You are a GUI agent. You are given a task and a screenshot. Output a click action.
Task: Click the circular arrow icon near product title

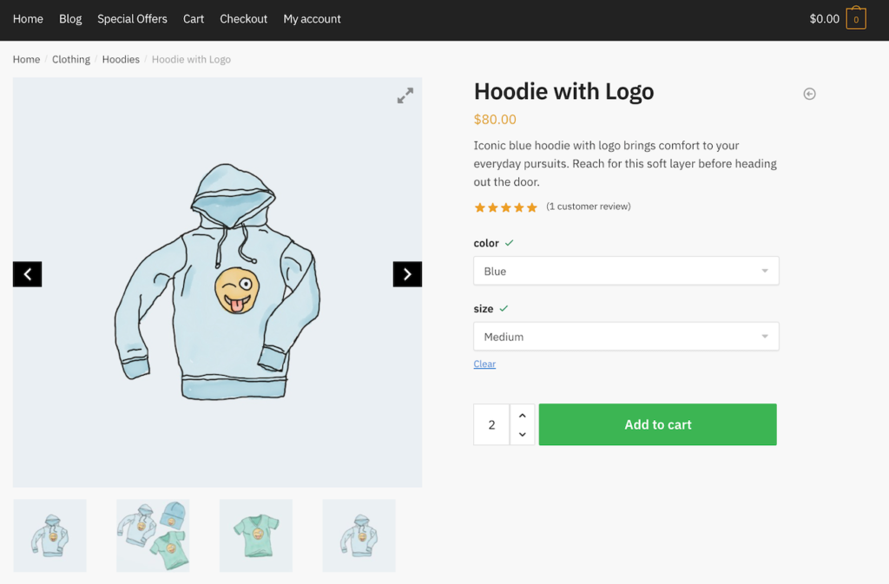coord(809,93)
